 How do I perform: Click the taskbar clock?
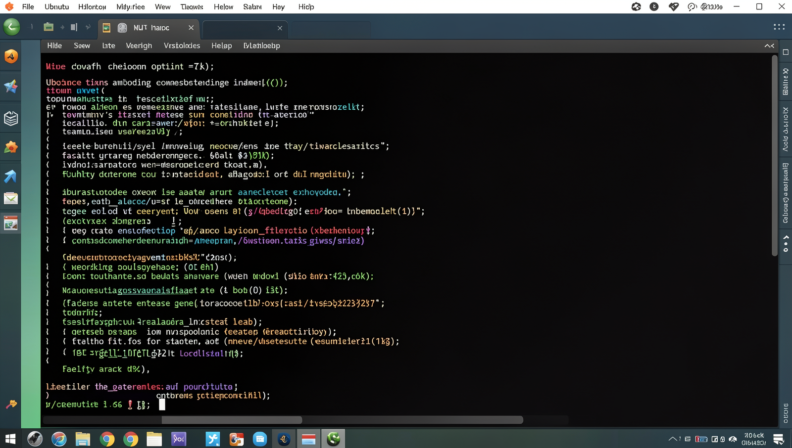point(753,439)
